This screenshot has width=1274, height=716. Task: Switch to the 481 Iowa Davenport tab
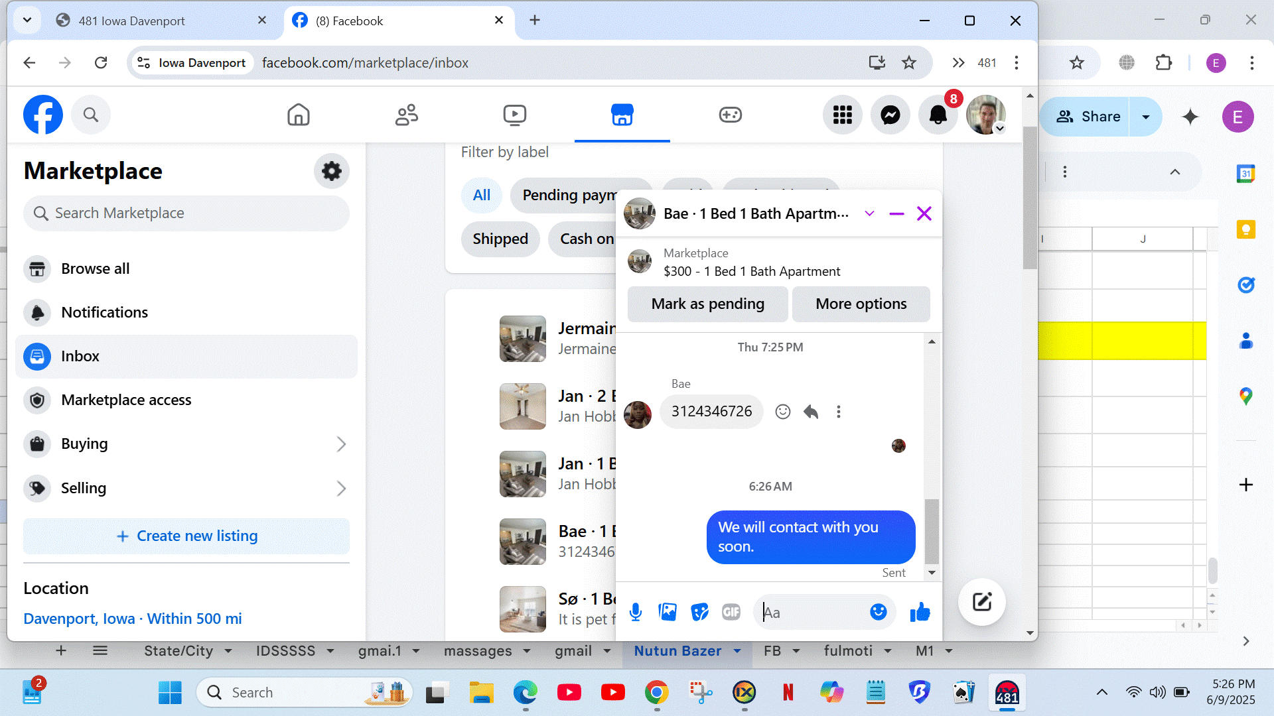132,21
